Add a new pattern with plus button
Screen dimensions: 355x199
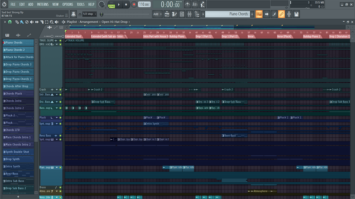pos(252,14)
